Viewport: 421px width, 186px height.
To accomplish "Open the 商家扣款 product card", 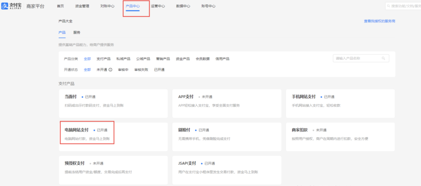I will tap(340, 137).
